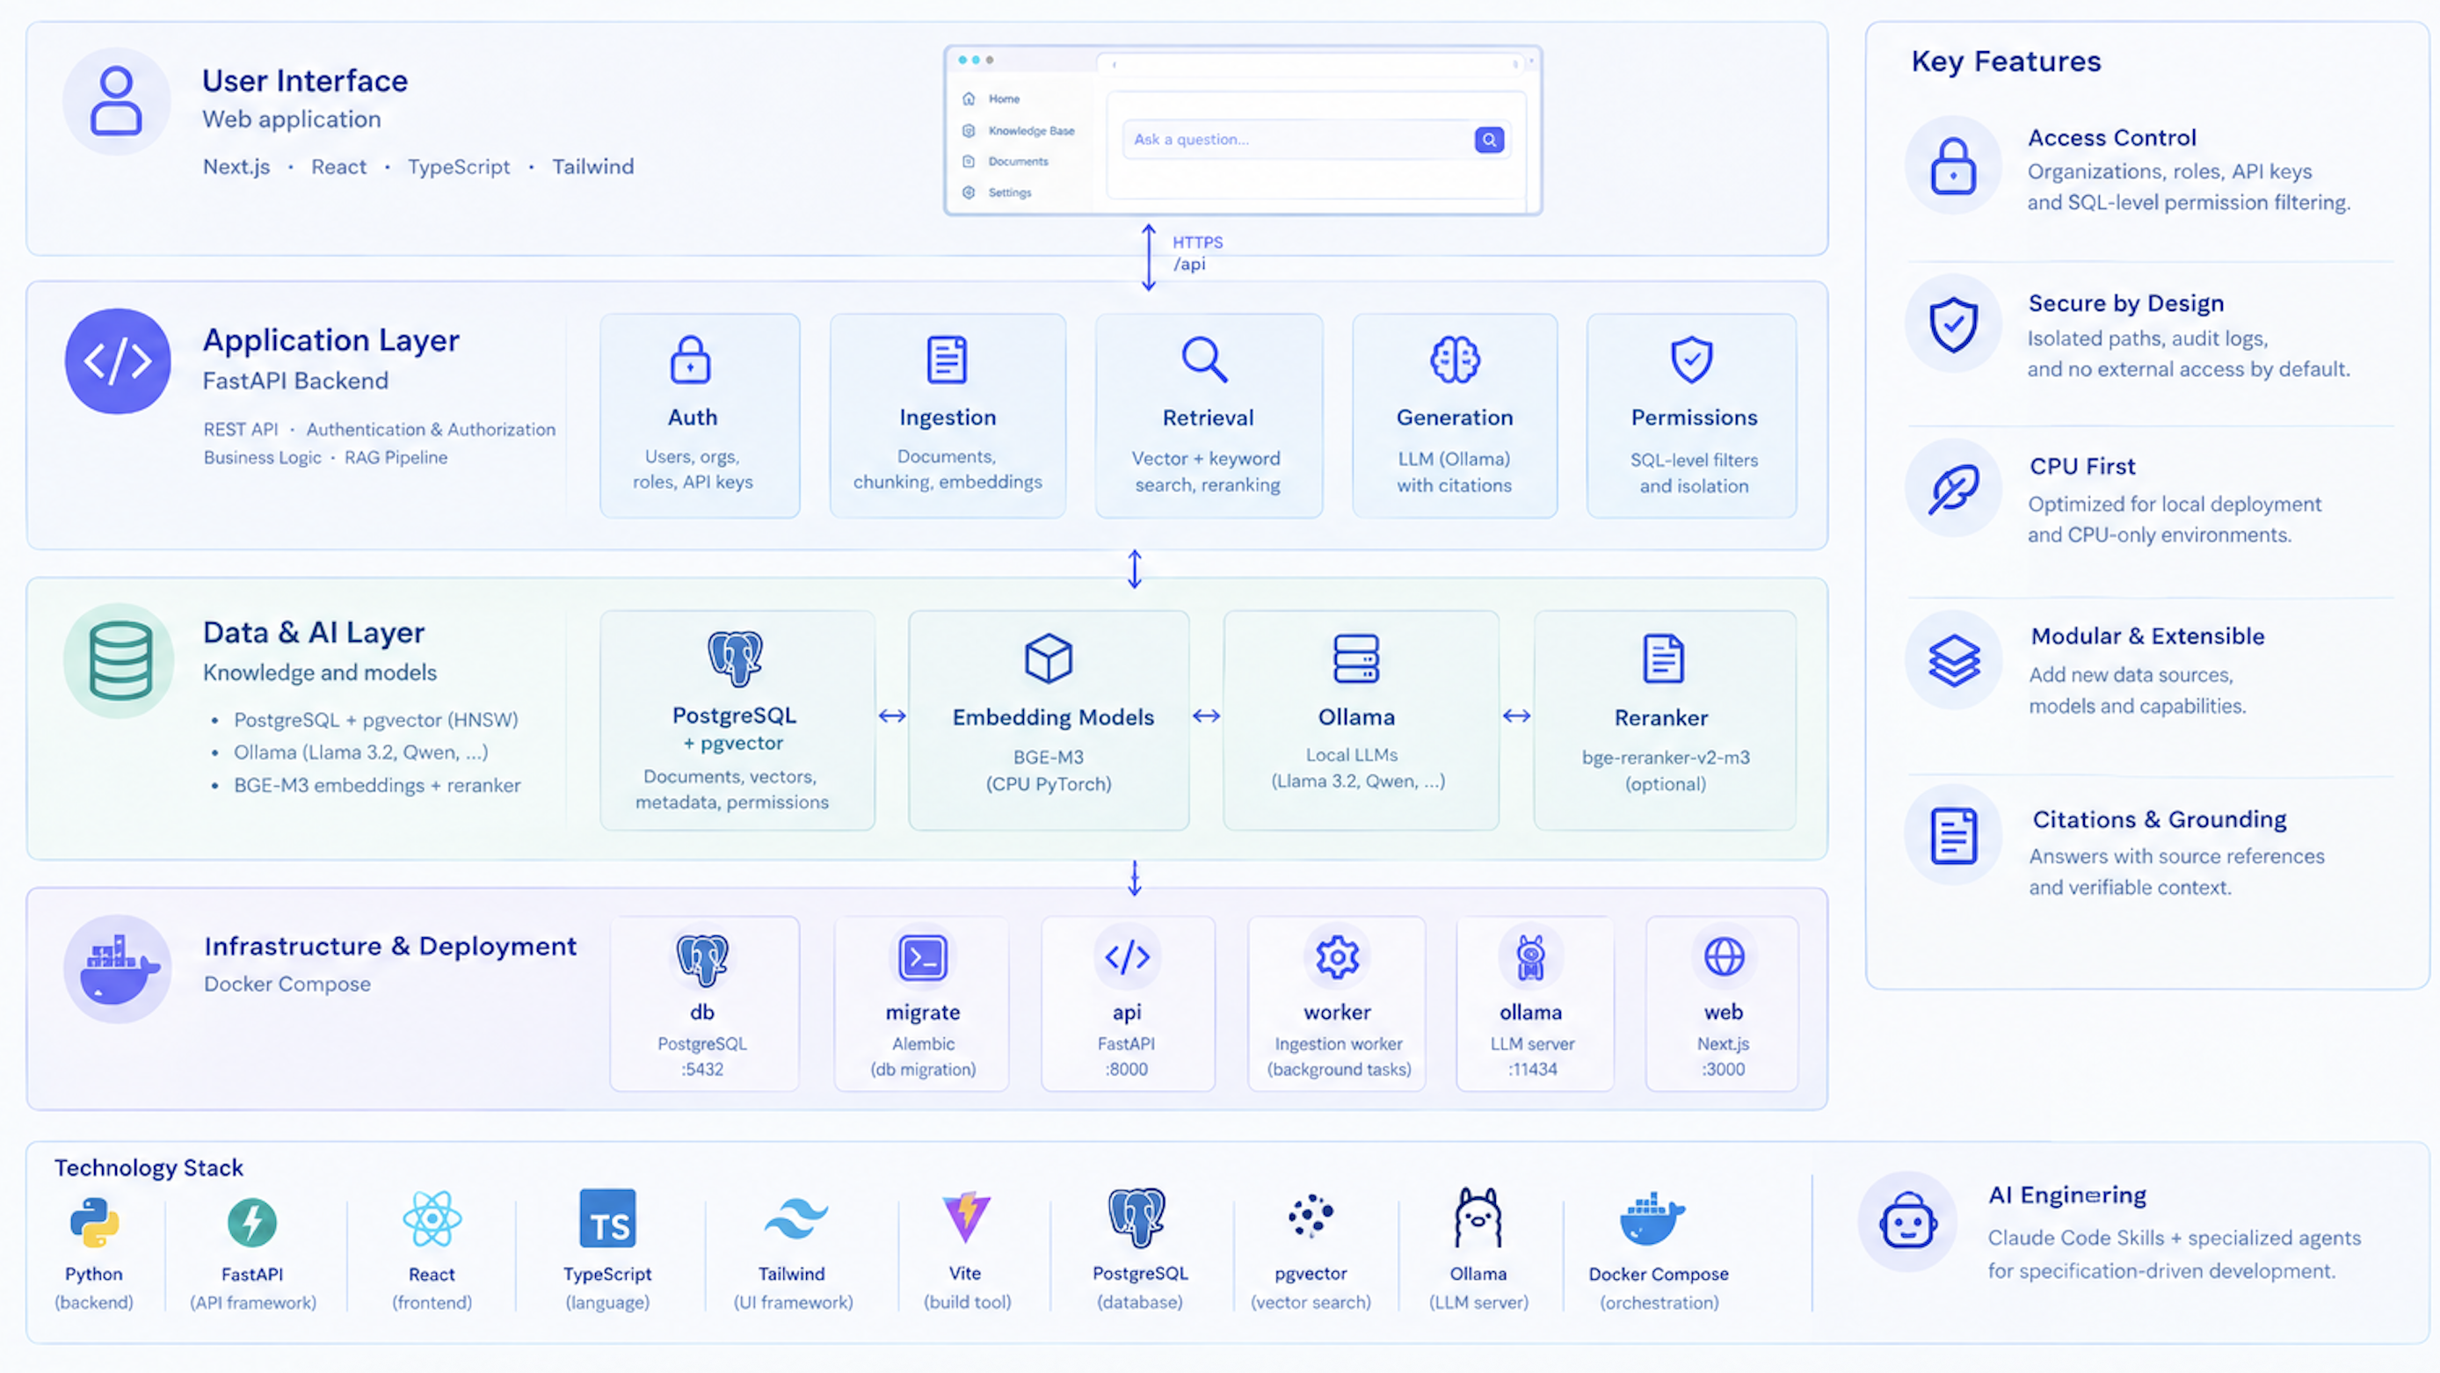Click the 'PostgreSQL + pgvector (HNSW)' bullet
Screen dimensions: 2440x1373
click(376, 720)
